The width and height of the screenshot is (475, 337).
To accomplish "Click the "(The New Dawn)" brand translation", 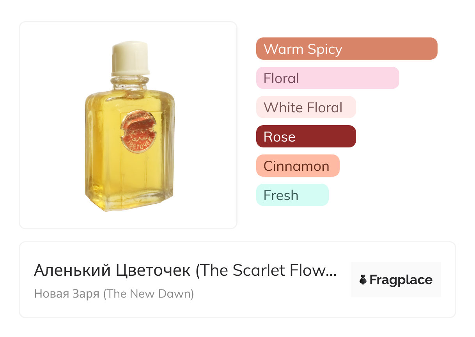I will point(149,293).
